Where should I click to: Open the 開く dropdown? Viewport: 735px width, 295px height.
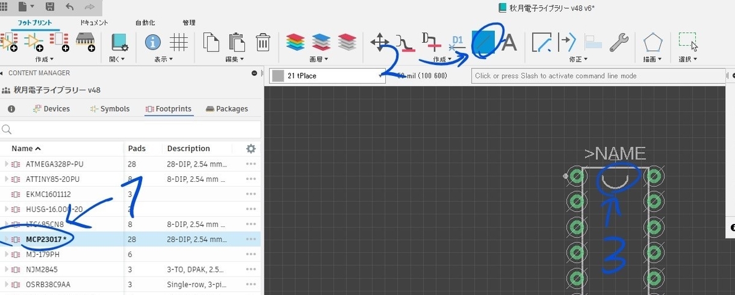[118, 59]
